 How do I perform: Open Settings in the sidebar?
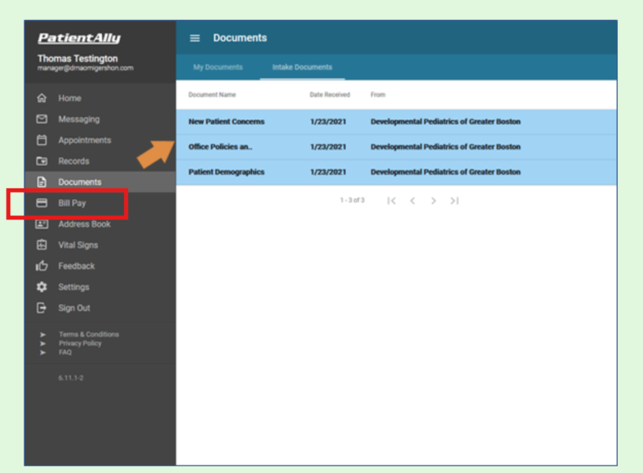100,286
